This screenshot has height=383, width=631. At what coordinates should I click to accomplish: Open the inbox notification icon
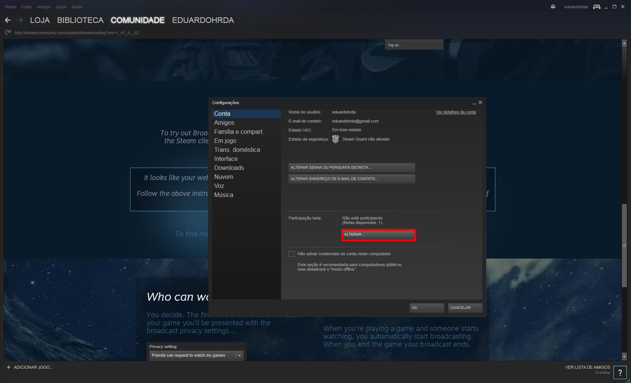coord(553,7)
